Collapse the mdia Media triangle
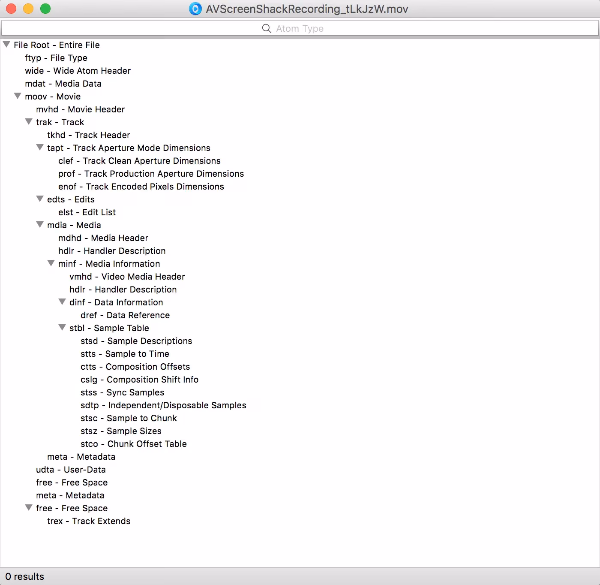The image size is (600, 585). [x=40, y=225]
